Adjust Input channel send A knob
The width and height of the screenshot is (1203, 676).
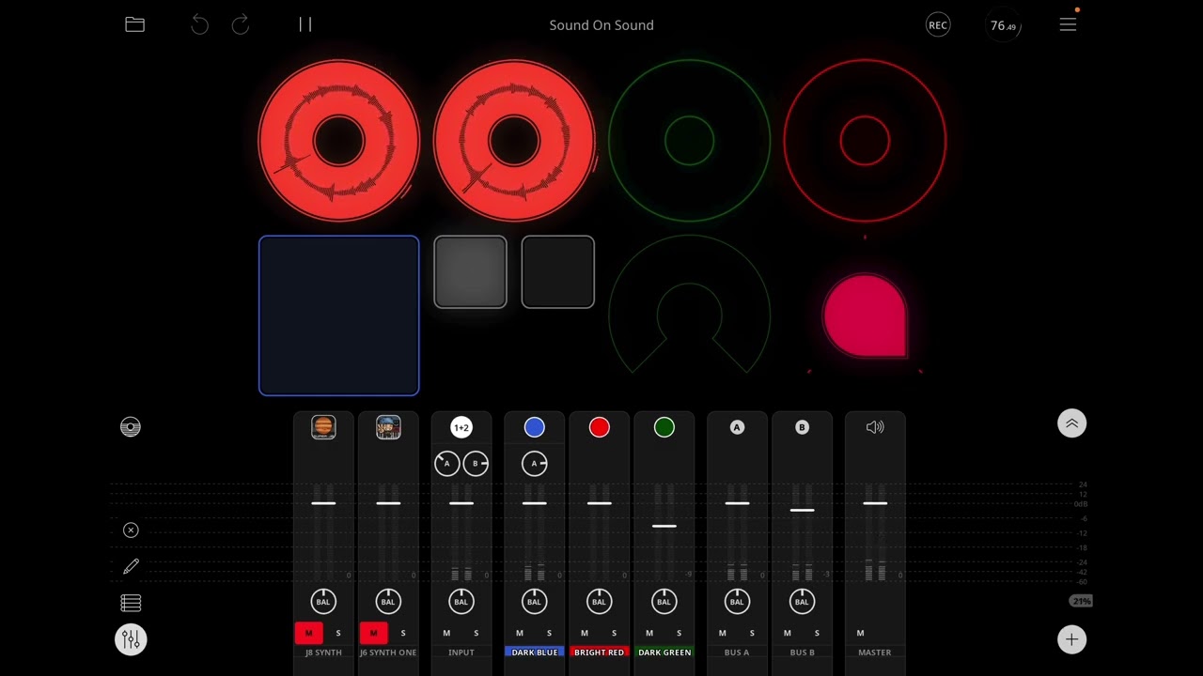[x=447, y=463]
